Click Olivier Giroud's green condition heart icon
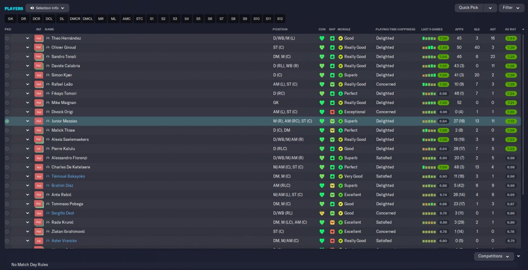 322,47
